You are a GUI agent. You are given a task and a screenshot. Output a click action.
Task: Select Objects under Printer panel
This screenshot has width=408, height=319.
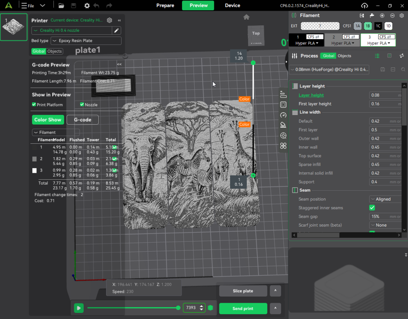(54, 51)
